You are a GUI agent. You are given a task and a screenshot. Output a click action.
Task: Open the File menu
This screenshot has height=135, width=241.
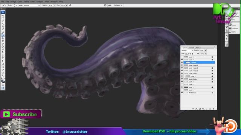(x=2, y=1)
